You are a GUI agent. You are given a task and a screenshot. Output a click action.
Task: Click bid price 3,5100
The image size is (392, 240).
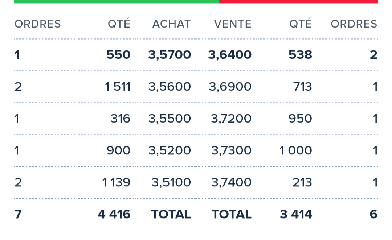click(171, 183)
